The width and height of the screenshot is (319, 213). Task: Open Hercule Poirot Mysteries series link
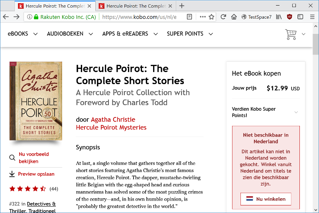point(111,127)
